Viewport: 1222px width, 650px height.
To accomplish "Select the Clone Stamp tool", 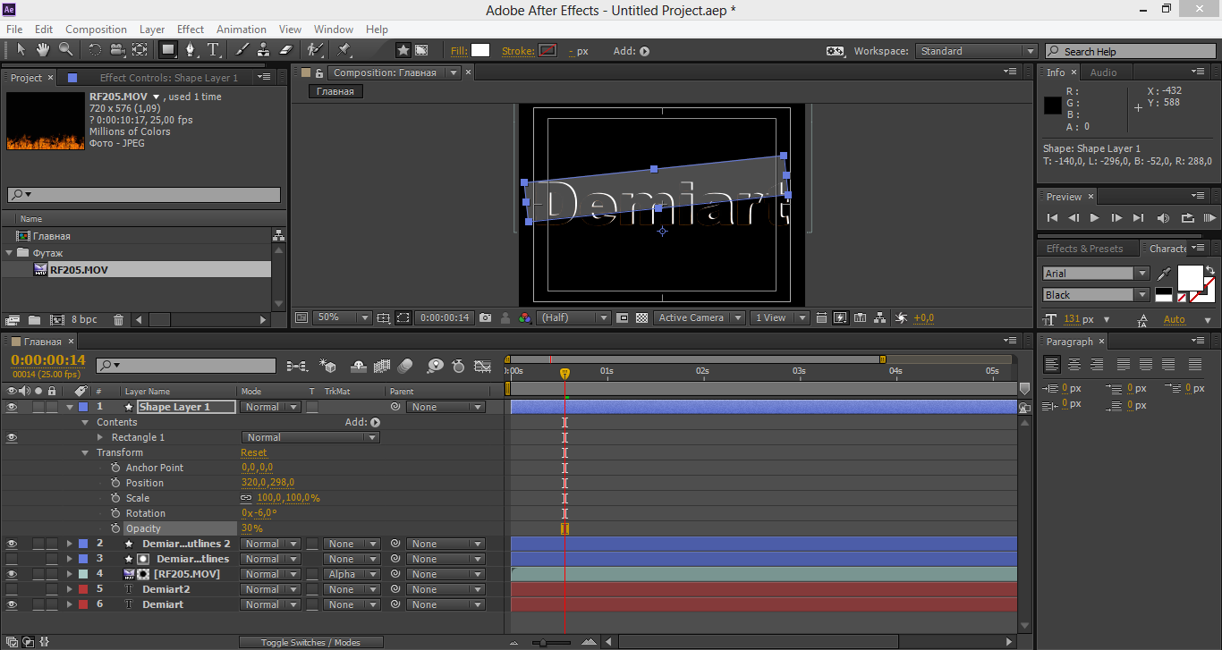I will [x=264, y=50].
